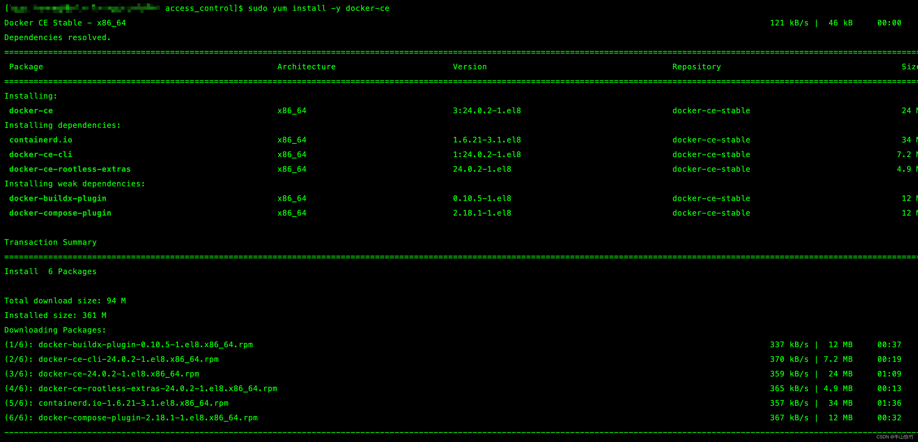Click the '01:36' download time
918x442 pixels.
(x=889, y=403)
